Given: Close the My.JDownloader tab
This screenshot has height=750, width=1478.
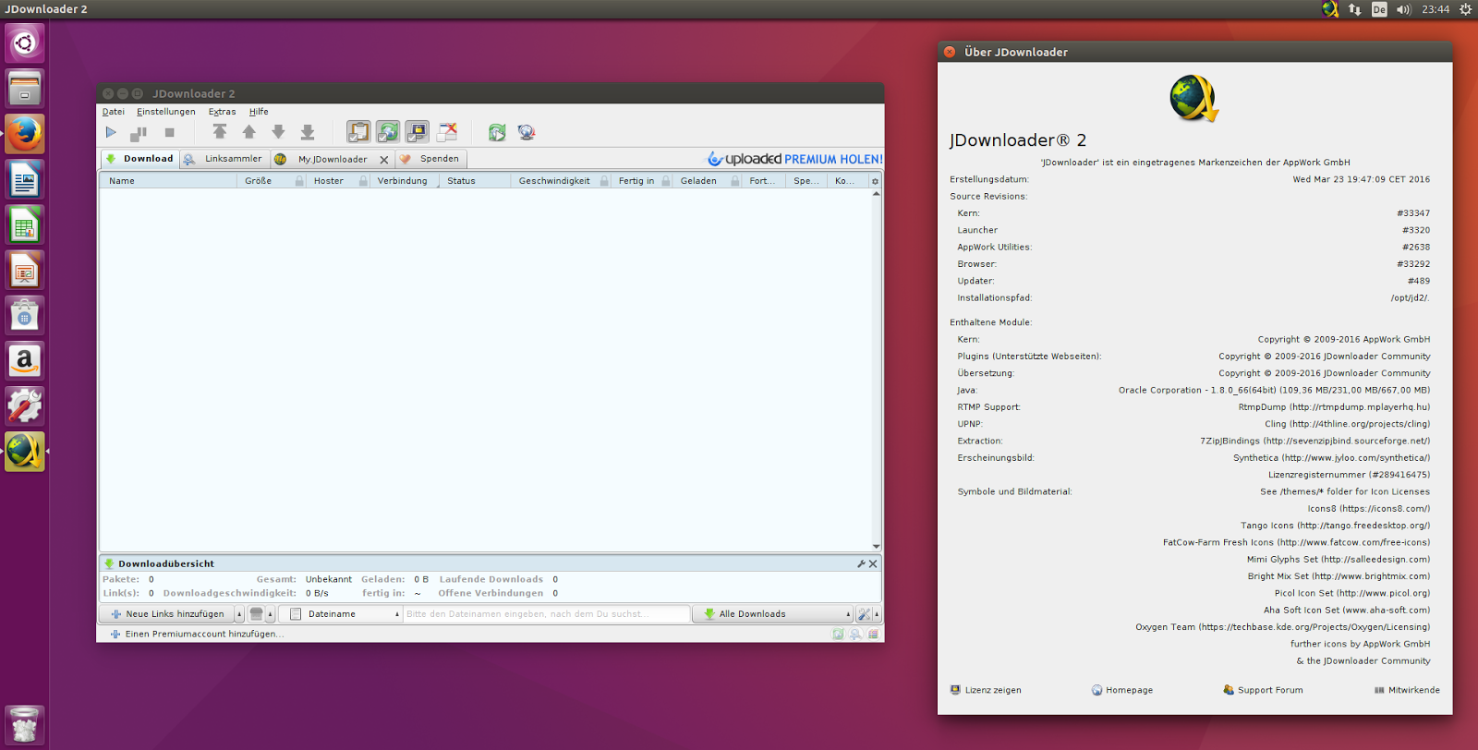Looking at the screenshot, I should point(384,160).
